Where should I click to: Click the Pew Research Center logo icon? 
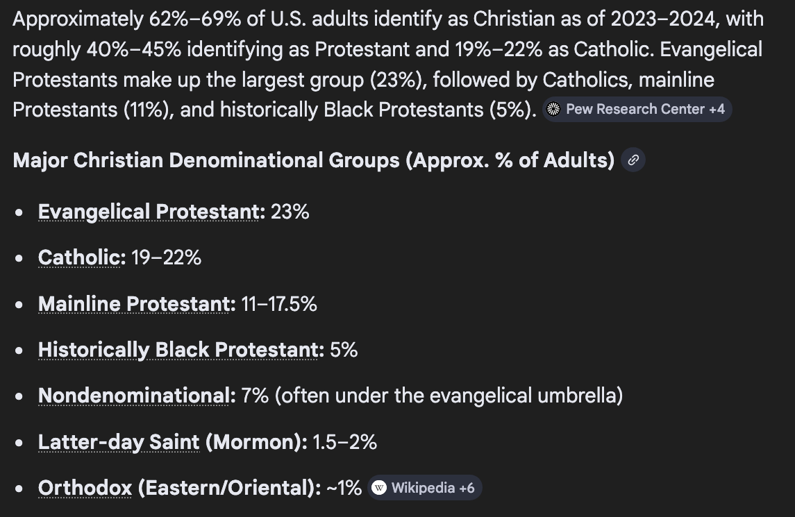click(553, 109)
